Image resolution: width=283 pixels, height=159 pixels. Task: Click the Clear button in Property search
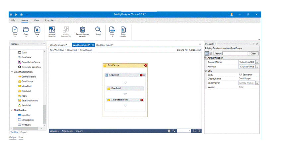pos(253,53)
